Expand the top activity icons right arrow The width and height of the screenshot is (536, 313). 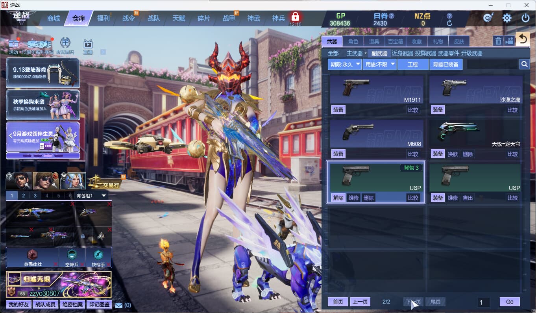point(103,52)
